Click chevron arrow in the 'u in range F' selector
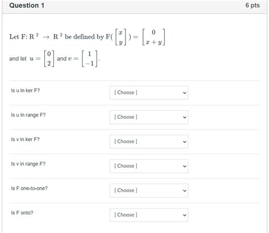This screenshot has width=269, height=233. 184,117
